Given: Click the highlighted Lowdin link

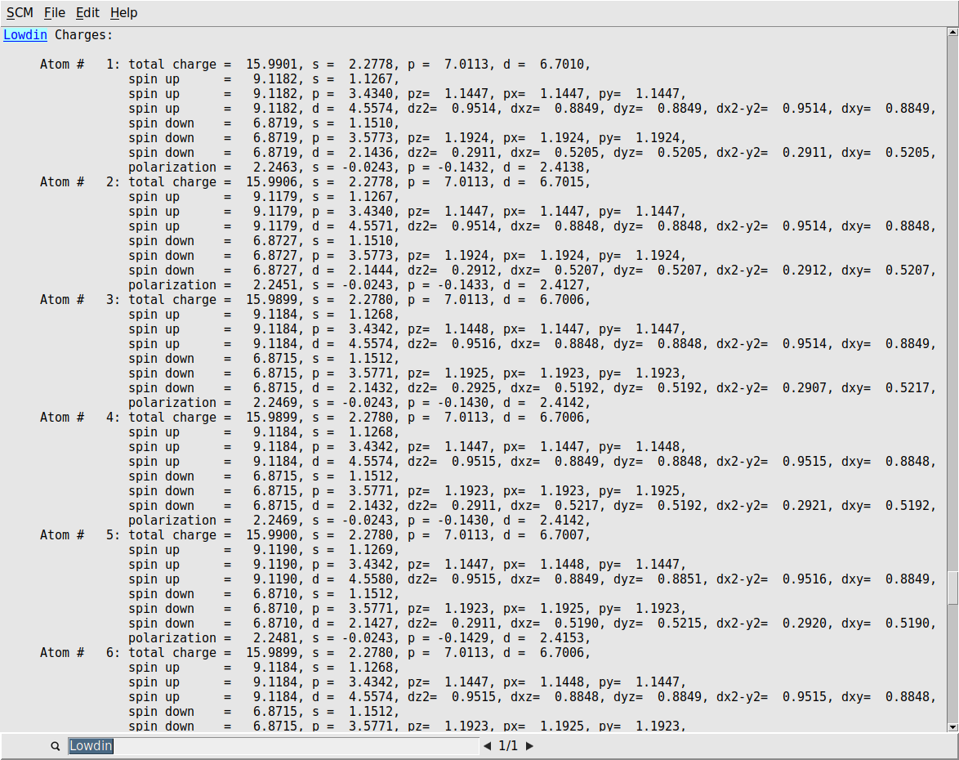Looking at the screenshot, I should (x=25, y=35).
